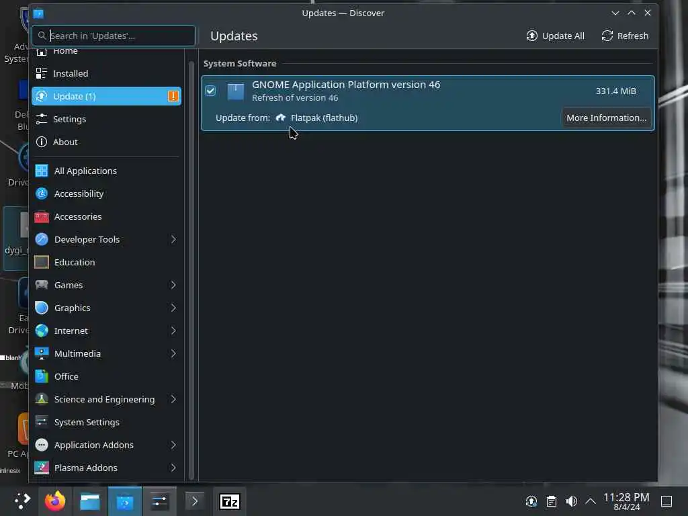The height and width of the screenshot is (516, 688).
Task: Click the volume speaker tray icon
Action: (x=571, y=501)
